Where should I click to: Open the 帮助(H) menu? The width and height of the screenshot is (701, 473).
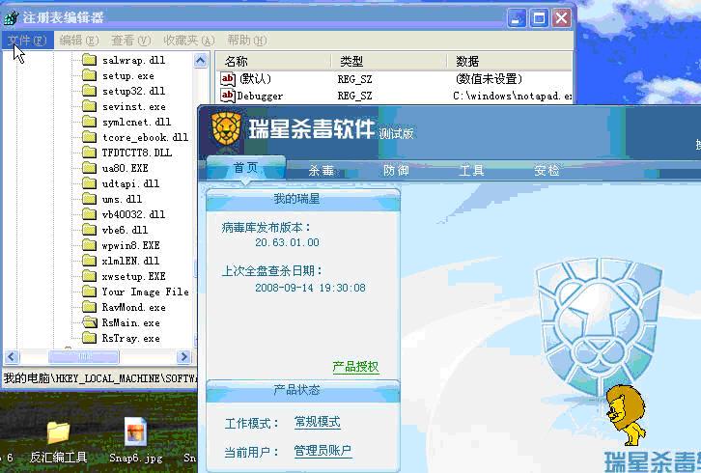(247, 41)
